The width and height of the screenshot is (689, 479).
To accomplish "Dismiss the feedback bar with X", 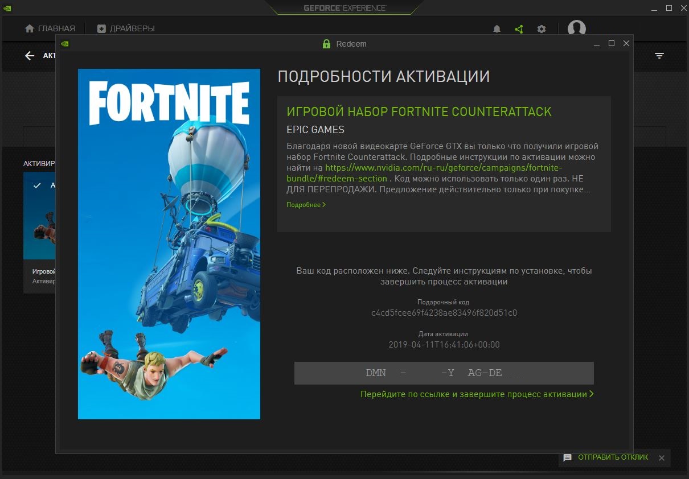I will pos(662,458).
